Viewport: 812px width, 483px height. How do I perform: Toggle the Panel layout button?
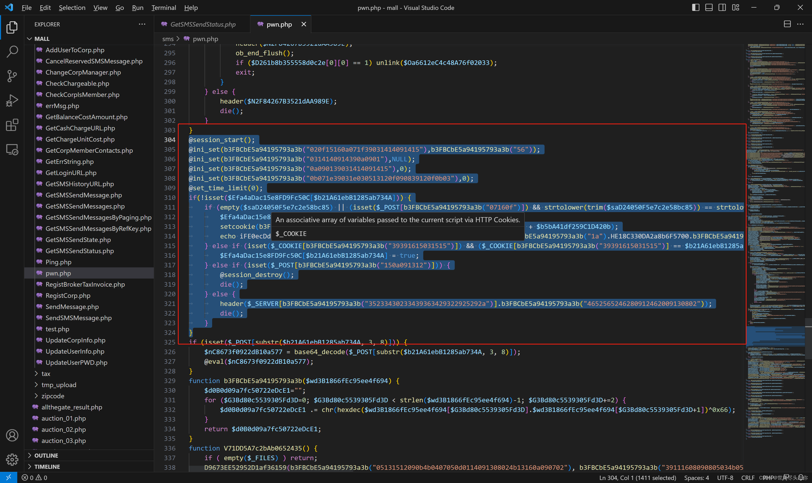(x=709, y=8)
